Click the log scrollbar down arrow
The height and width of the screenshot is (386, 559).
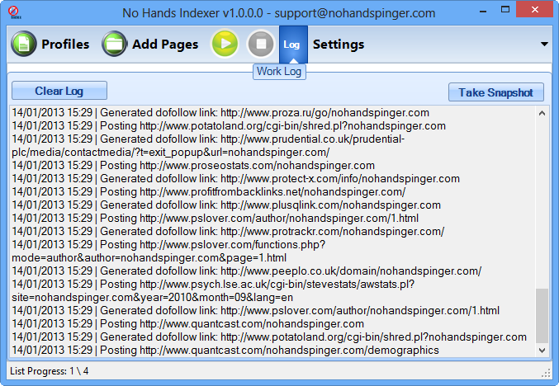(x=542, y=350)
